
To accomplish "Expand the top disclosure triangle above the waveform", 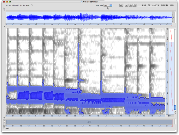I will (x=4, y=8).
